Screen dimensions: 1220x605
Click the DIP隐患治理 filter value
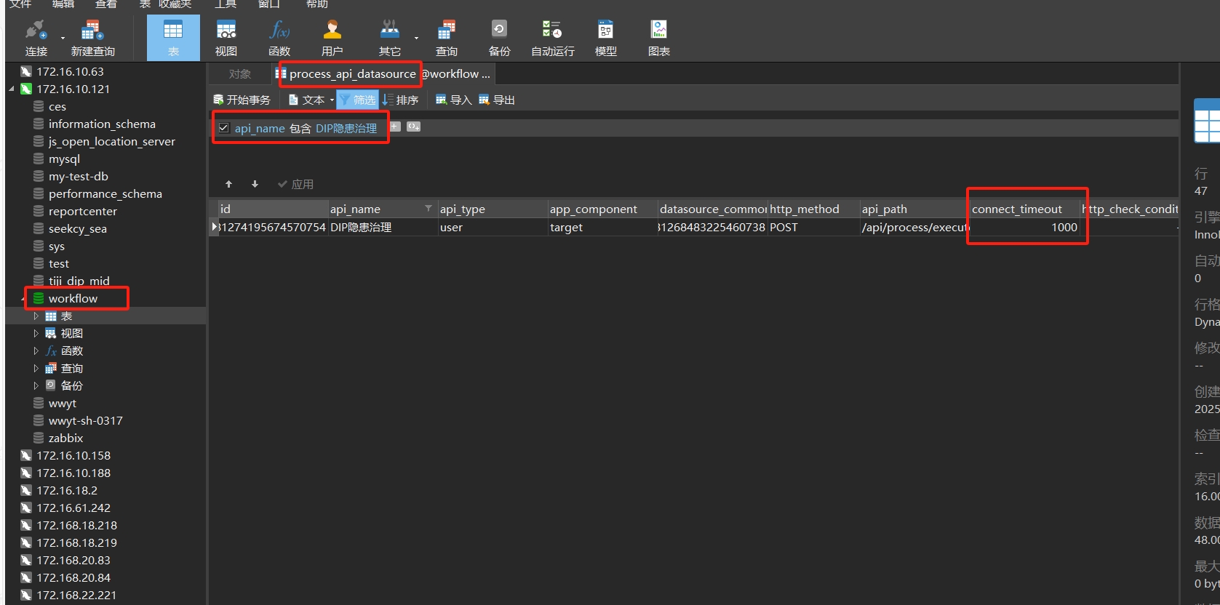[x=346, y=128]
